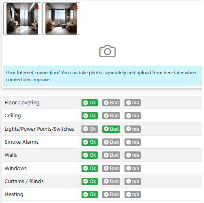Set Windows to n/a
Image resolution: width=204 pixels, height=203 pixels.
[x=133, y=168]
